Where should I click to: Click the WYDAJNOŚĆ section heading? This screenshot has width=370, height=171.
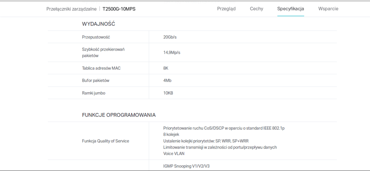[x=99, y=24]
